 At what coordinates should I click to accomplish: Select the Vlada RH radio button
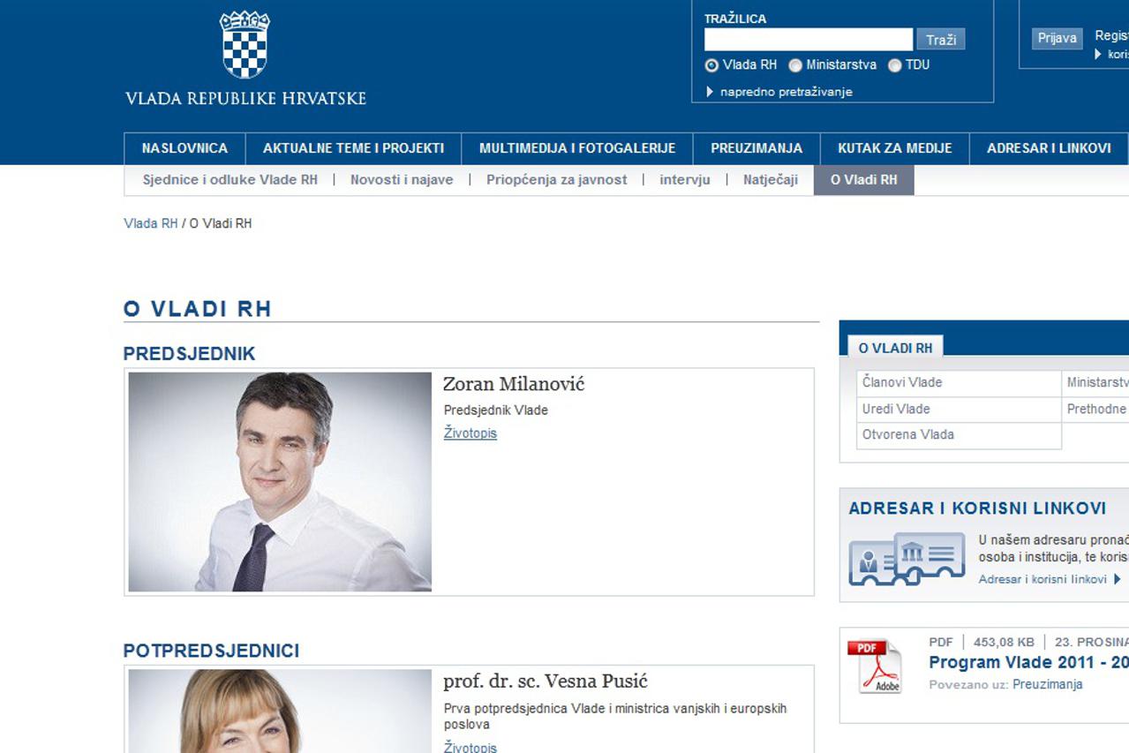[711, 65]
